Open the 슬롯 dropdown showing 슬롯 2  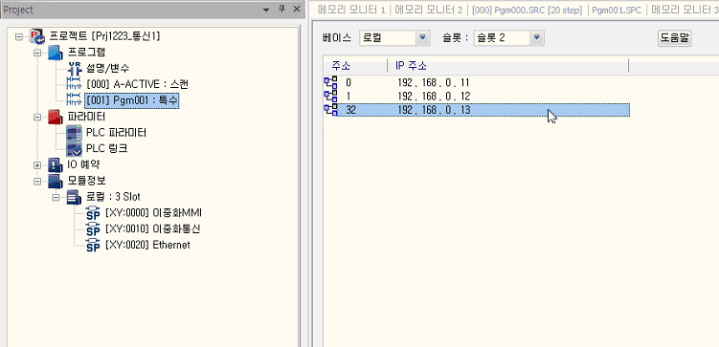pyautogui.click(x=537, y=38)
